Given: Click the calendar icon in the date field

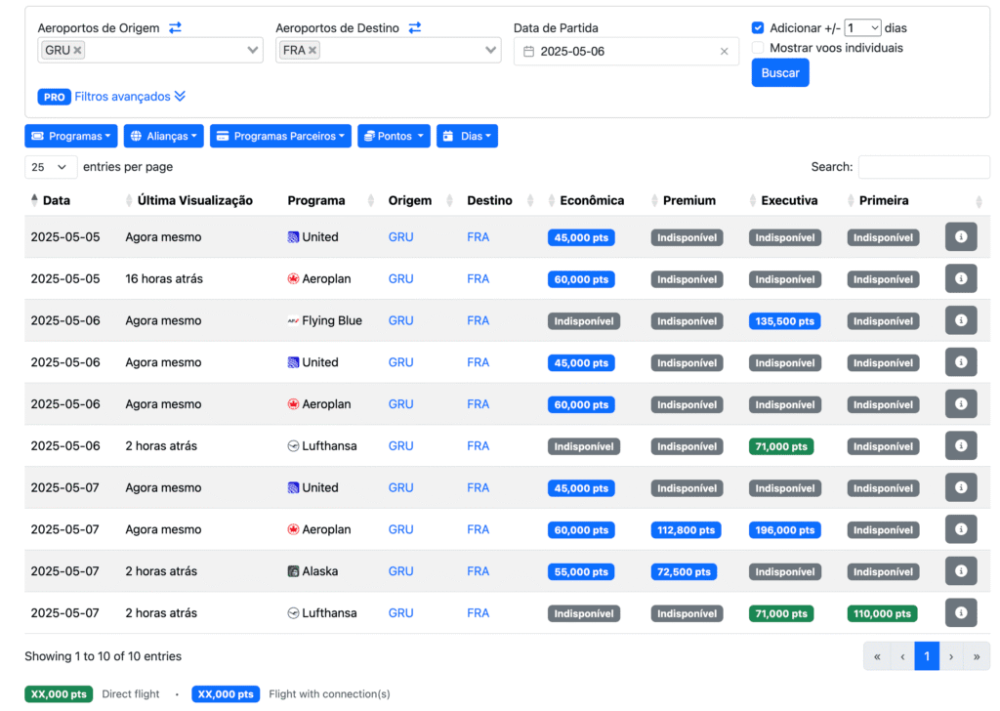Looking at the screenshot, I should coord(528,52).
